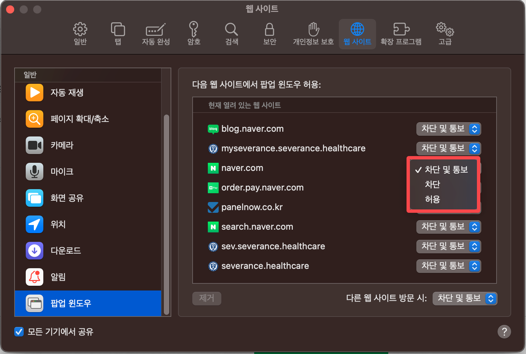Select the severance.healthcare site name
This screenshot has height=354, width=526.
point(265,266)
